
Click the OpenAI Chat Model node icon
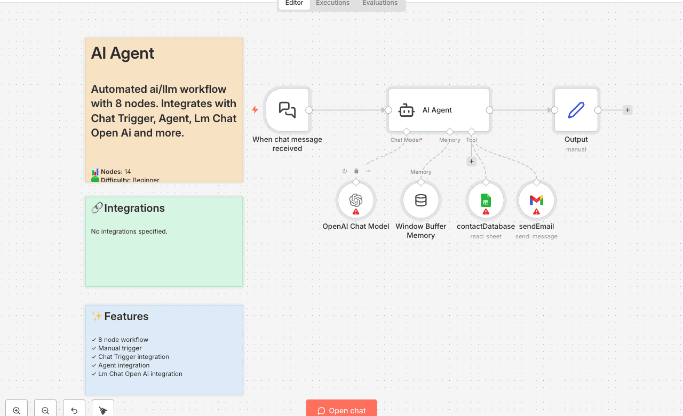click(x=356, y=200)
